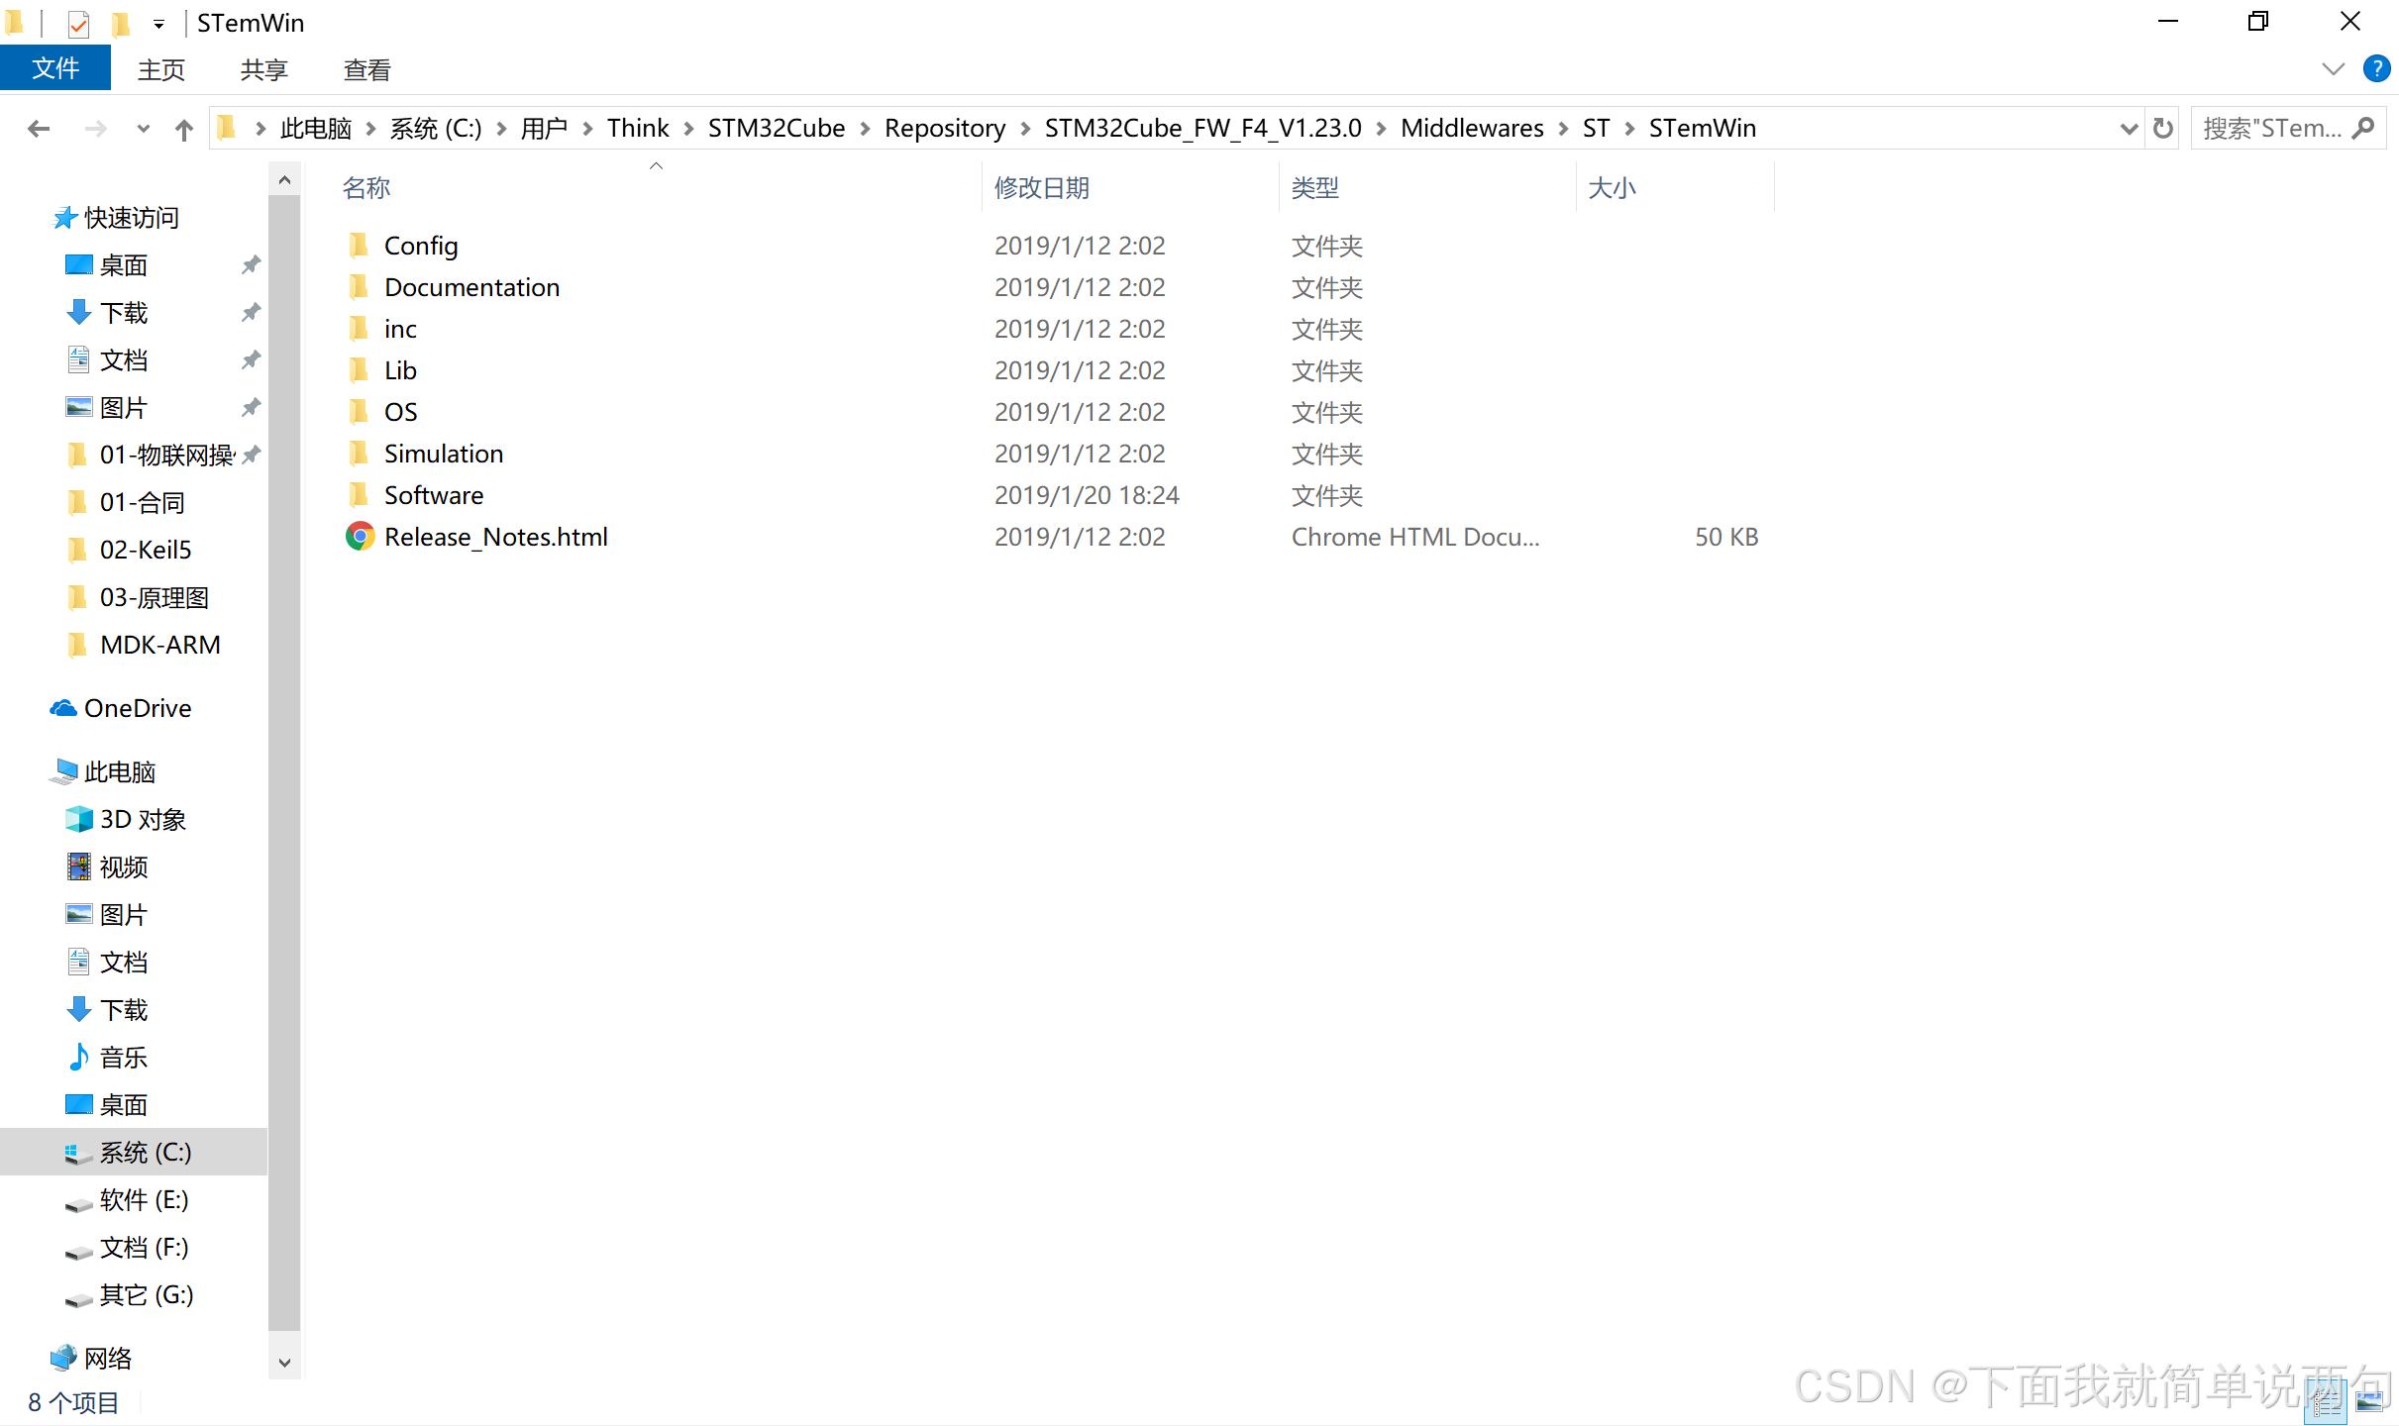Open Customize Quick Access Toolbar dropdown

tap(158, 24)
